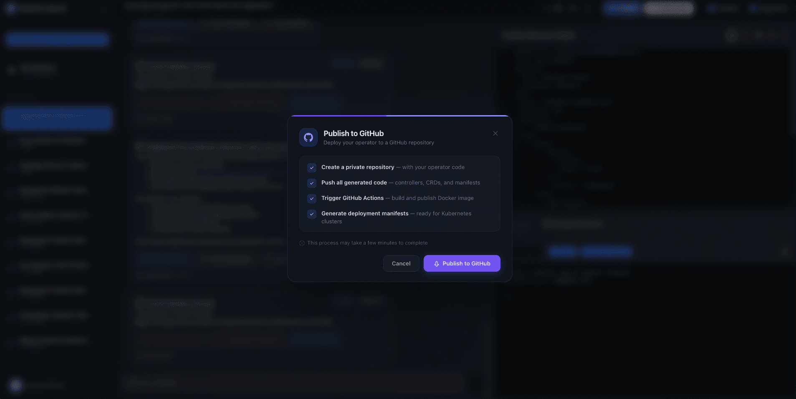796x399 pixels.
Task: Click 'Deploy your operator to a GitHub repository' subtitle
Action: tap(378, 143)
